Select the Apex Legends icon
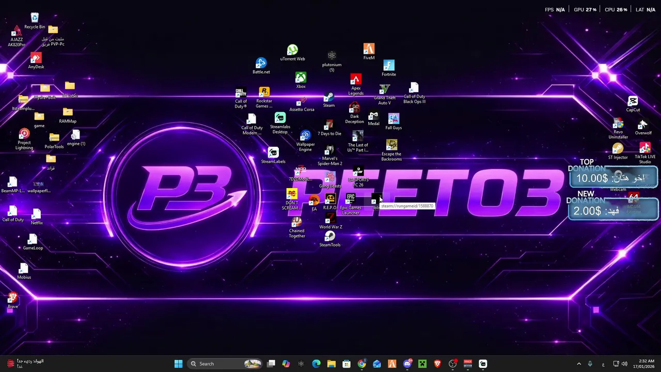Image resolution: width=661 pixels, height=372 pixels. 356,85
